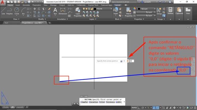This screenshot has height=110, width=197.
Task: Click the Plot printer icon
Action: click(x=29, y=2)
